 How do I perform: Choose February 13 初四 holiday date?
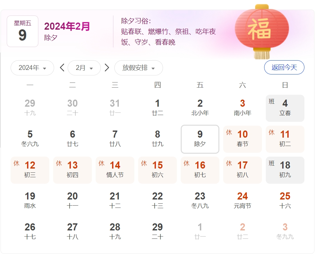(x=72, y=170)
